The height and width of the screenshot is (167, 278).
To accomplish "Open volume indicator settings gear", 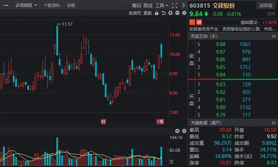I will [x=184, y=131].
